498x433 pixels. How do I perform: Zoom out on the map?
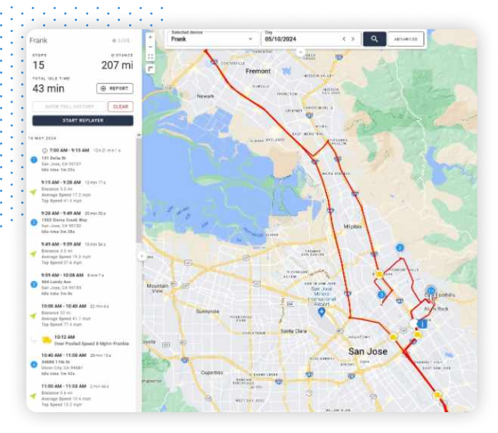click(151, 46)
